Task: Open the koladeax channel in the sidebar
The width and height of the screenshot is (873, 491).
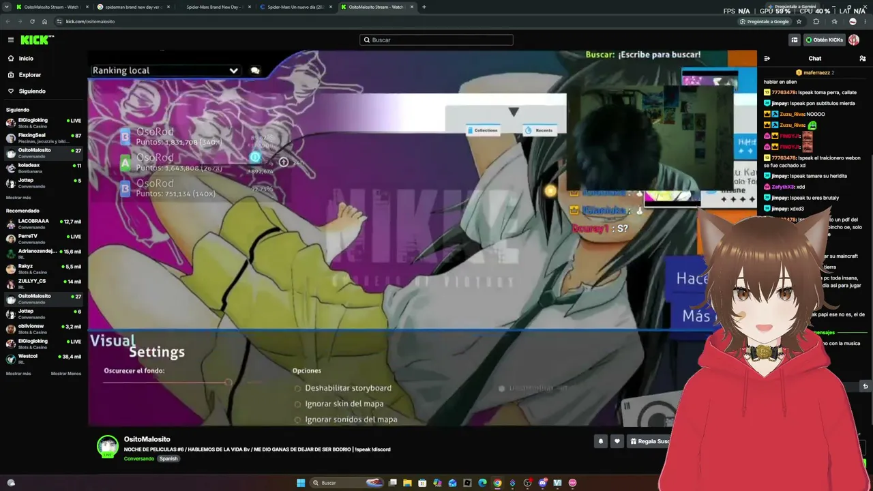Action: click(x=44, y=168)
